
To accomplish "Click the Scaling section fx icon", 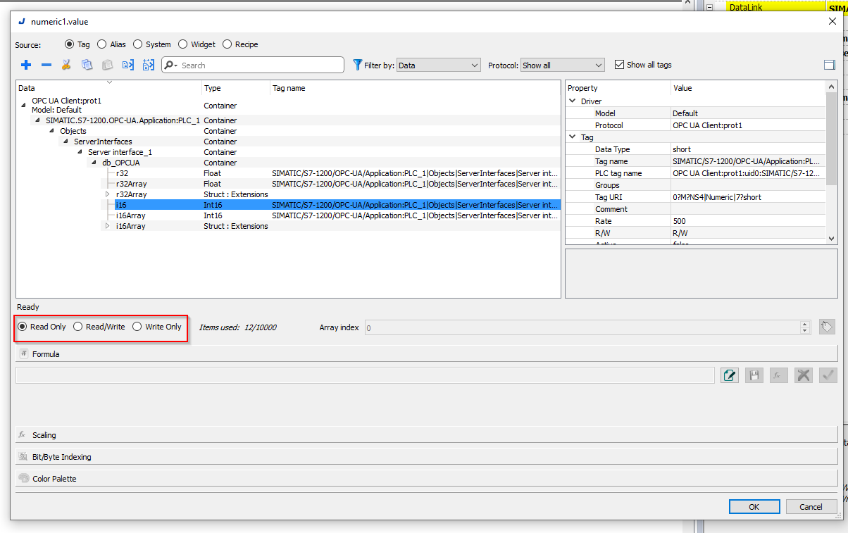I will tap(23, 434).
